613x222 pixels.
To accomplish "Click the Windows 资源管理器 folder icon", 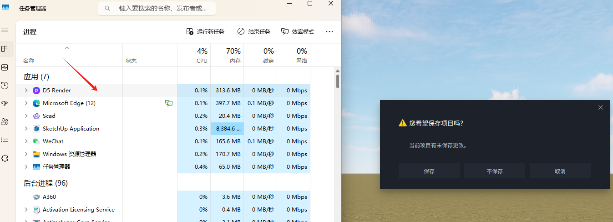I will tap(36, 154).
